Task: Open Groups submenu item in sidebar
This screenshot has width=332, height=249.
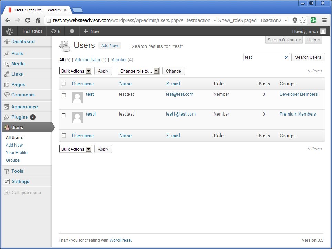Action: click(x=13, y=160)
